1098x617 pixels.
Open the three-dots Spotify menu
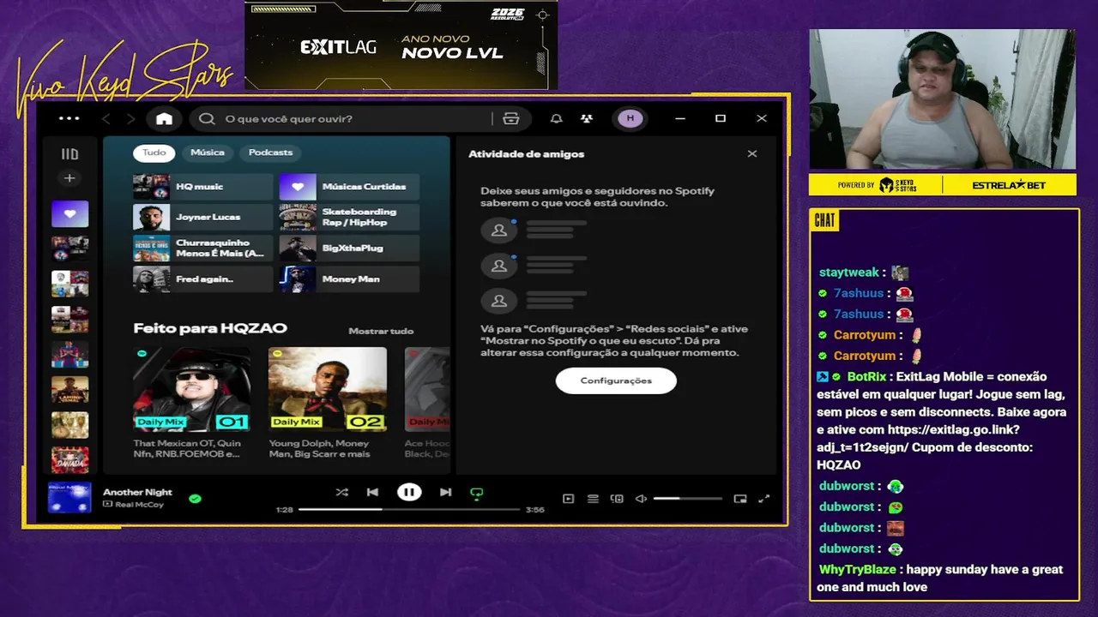pos(69,118)
